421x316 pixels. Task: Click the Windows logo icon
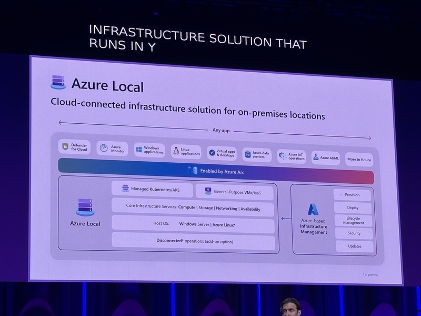tap(139, 150)
